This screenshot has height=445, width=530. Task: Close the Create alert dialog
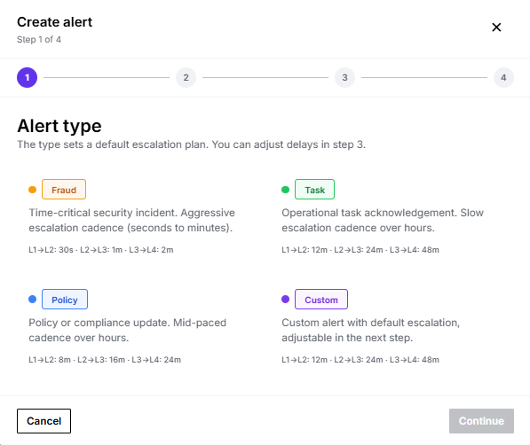click(496, 27)
